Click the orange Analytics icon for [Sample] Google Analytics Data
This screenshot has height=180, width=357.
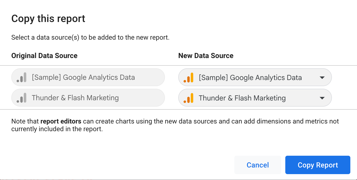(x=188, y=77)
